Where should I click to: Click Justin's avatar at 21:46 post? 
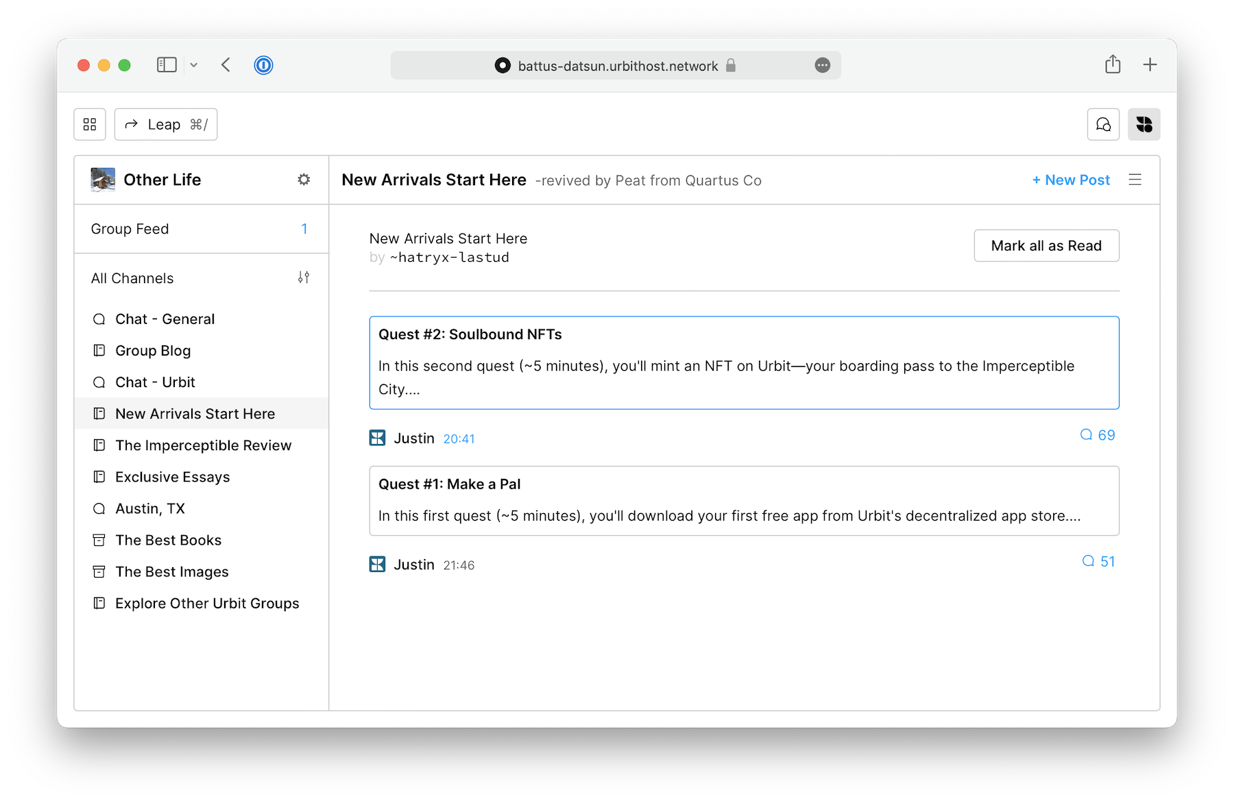(377, 564)
